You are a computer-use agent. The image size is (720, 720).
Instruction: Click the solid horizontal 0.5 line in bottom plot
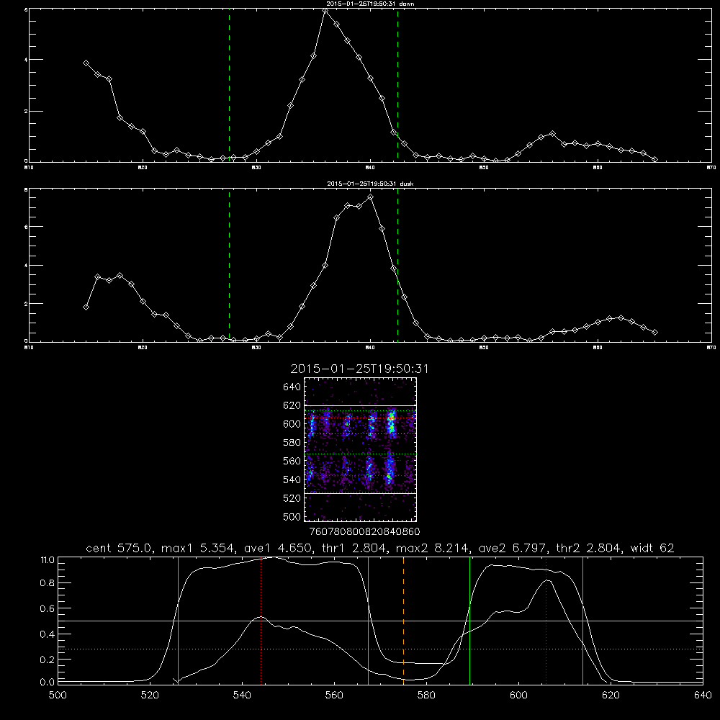[x=381, y=621]
